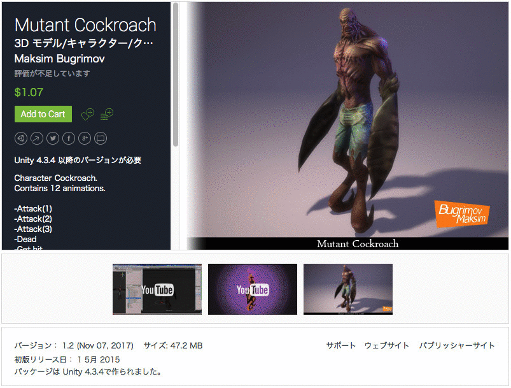Click the Contains 12 animations text
Image resolution: width=511 pixels, height=388 pixels.
(60, 189)
